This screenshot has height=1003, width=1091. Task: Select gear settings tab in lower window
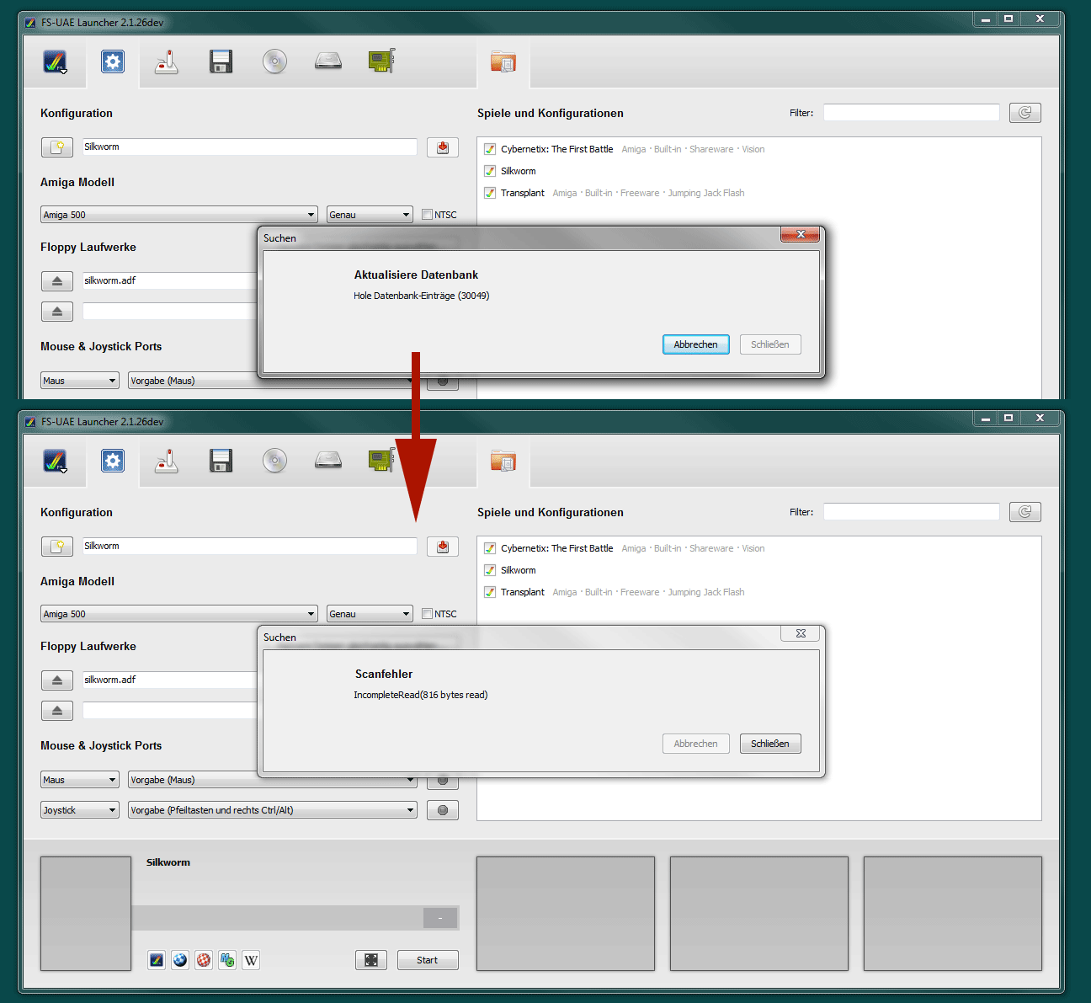pos(113,461)
